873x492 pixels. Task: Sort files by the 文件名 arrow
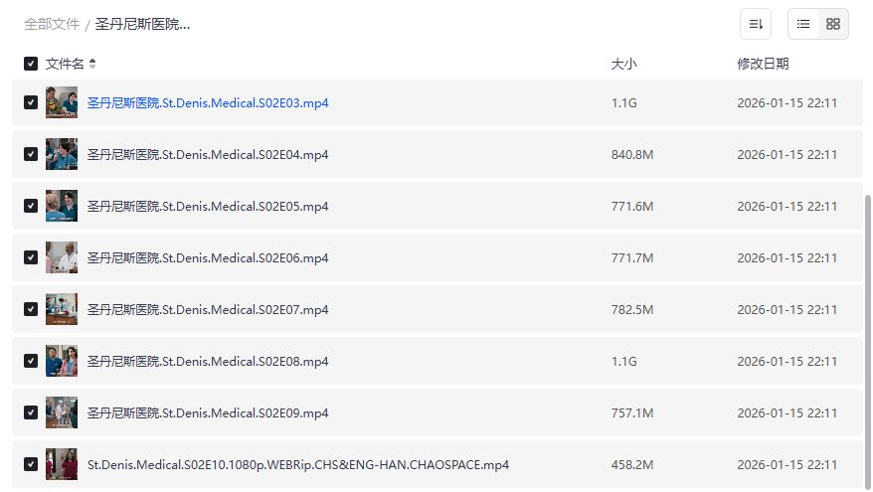[x=92, y=64]
